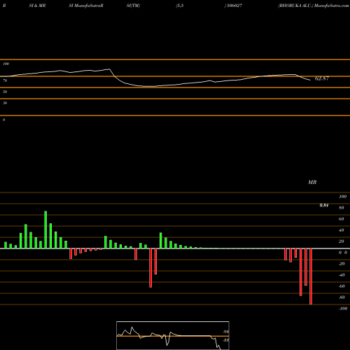The height and width of the screenshot is (350, 350).
Task: Select the tallest green MR histogram bar
Action: [45, 230]
